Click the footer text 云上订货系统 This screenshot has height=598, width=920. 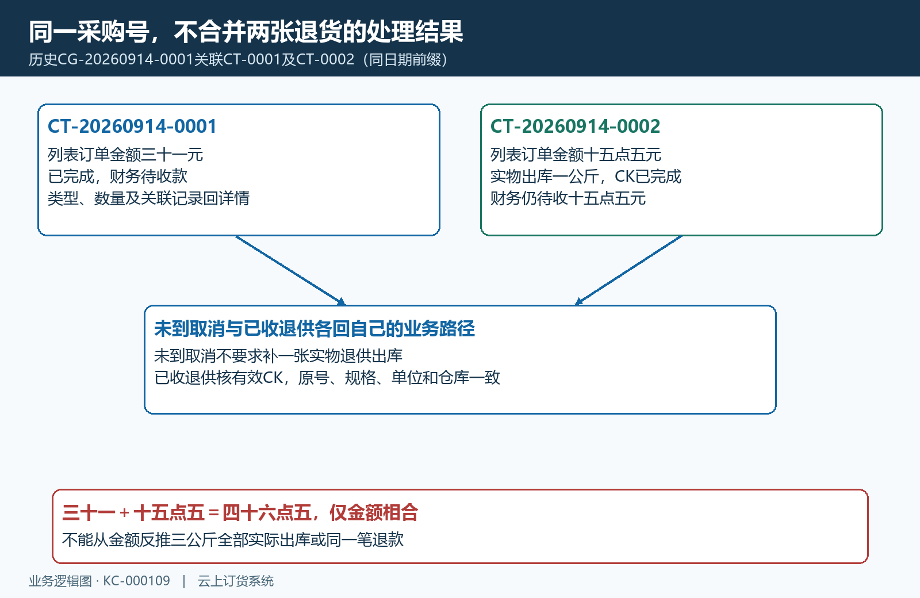[236, 581]
